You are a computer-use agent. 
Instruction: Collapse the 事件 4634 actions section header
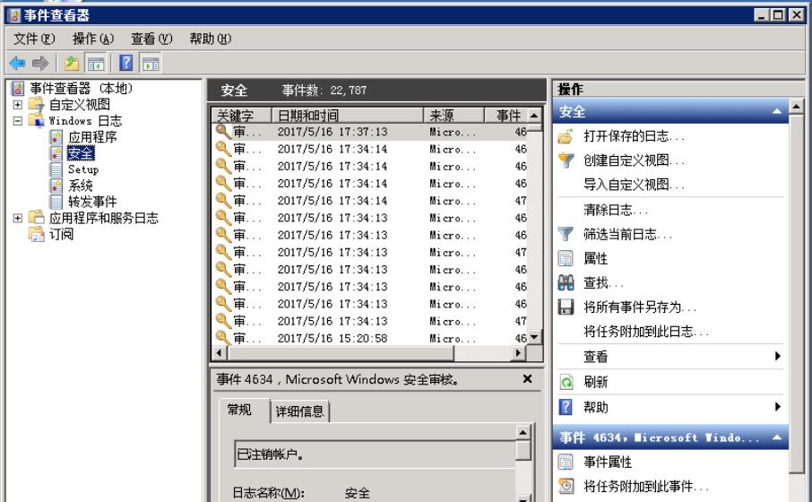tap(776, 437)
